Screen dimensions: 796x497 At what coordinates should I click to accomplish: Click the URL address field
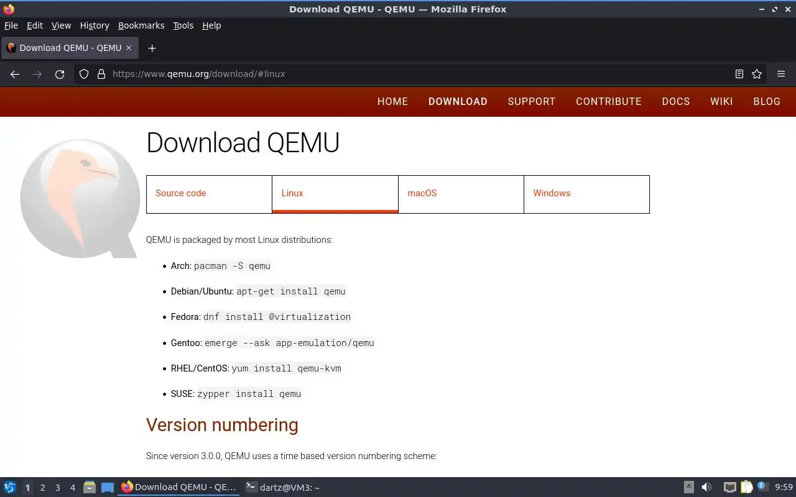420,74
